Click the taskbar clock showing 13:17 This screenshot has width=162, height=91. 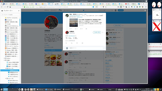(147, 89)
